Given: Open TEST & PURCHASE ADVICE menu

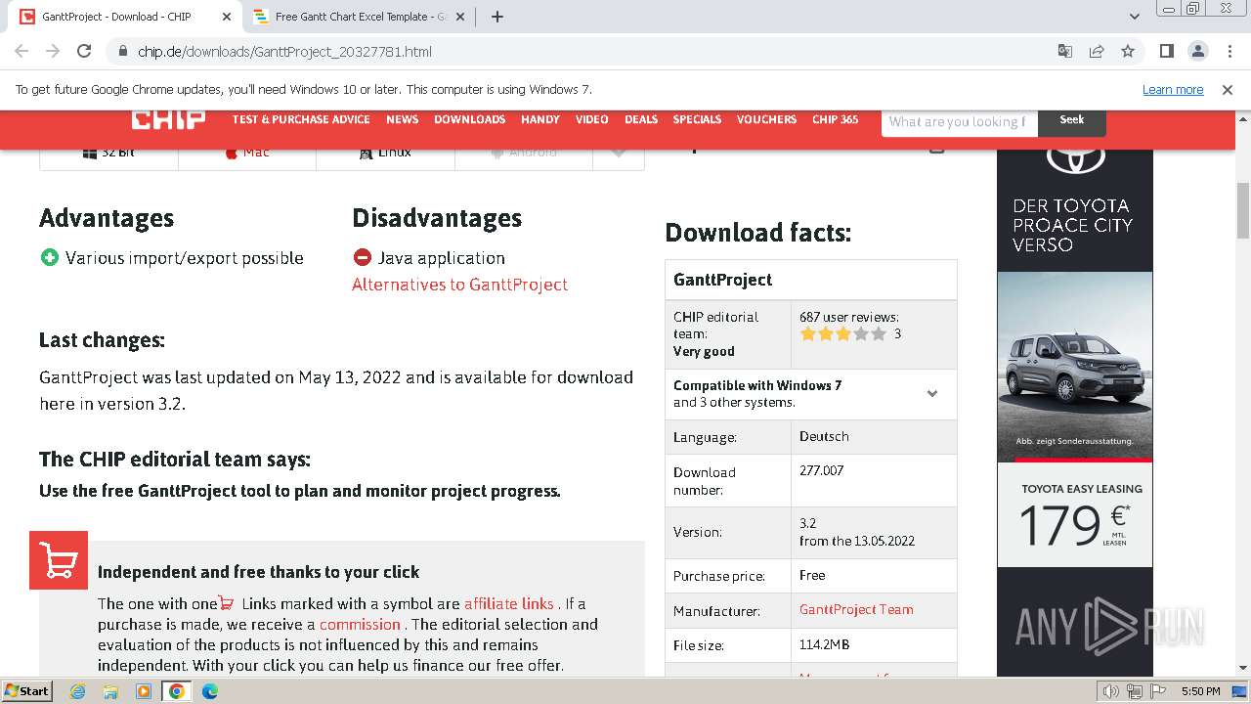Looking at the screenshot, I should click(301, 119).
